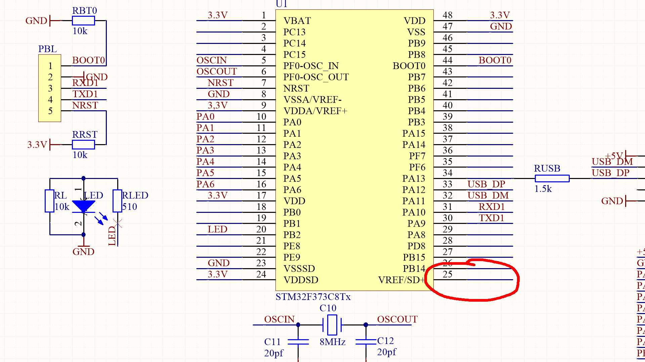Click the OSCIN net label left of C10

tap(279, 319)
